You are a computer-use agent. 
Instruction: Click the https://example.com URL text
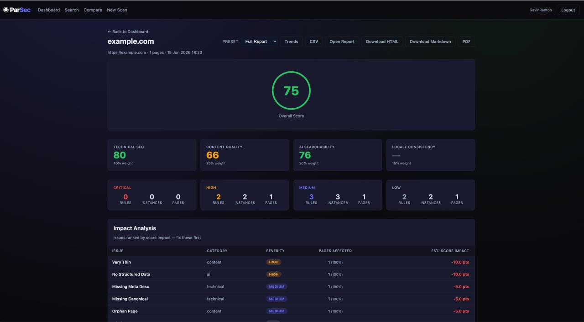(x=127, y=53)
